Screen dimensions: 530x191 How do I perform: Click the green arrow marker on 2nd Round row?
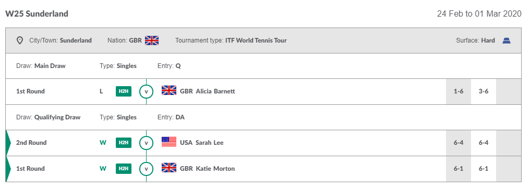click(x=8, y=143)
